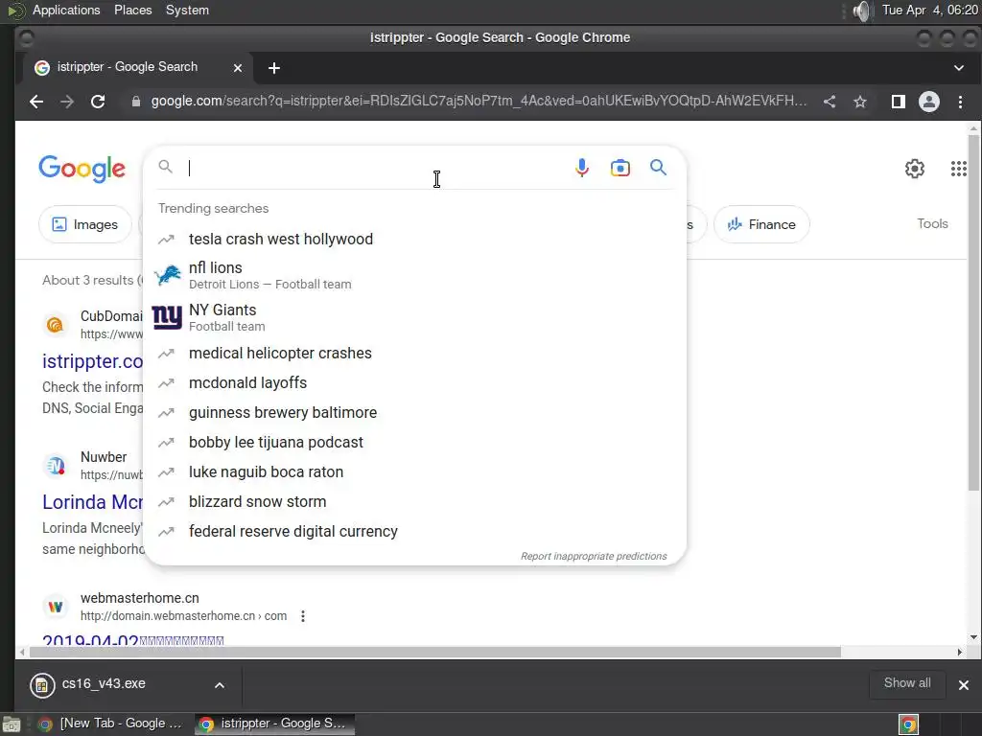Select the Finance filter chip
This screenshot has height=736, width=982.
761,224
